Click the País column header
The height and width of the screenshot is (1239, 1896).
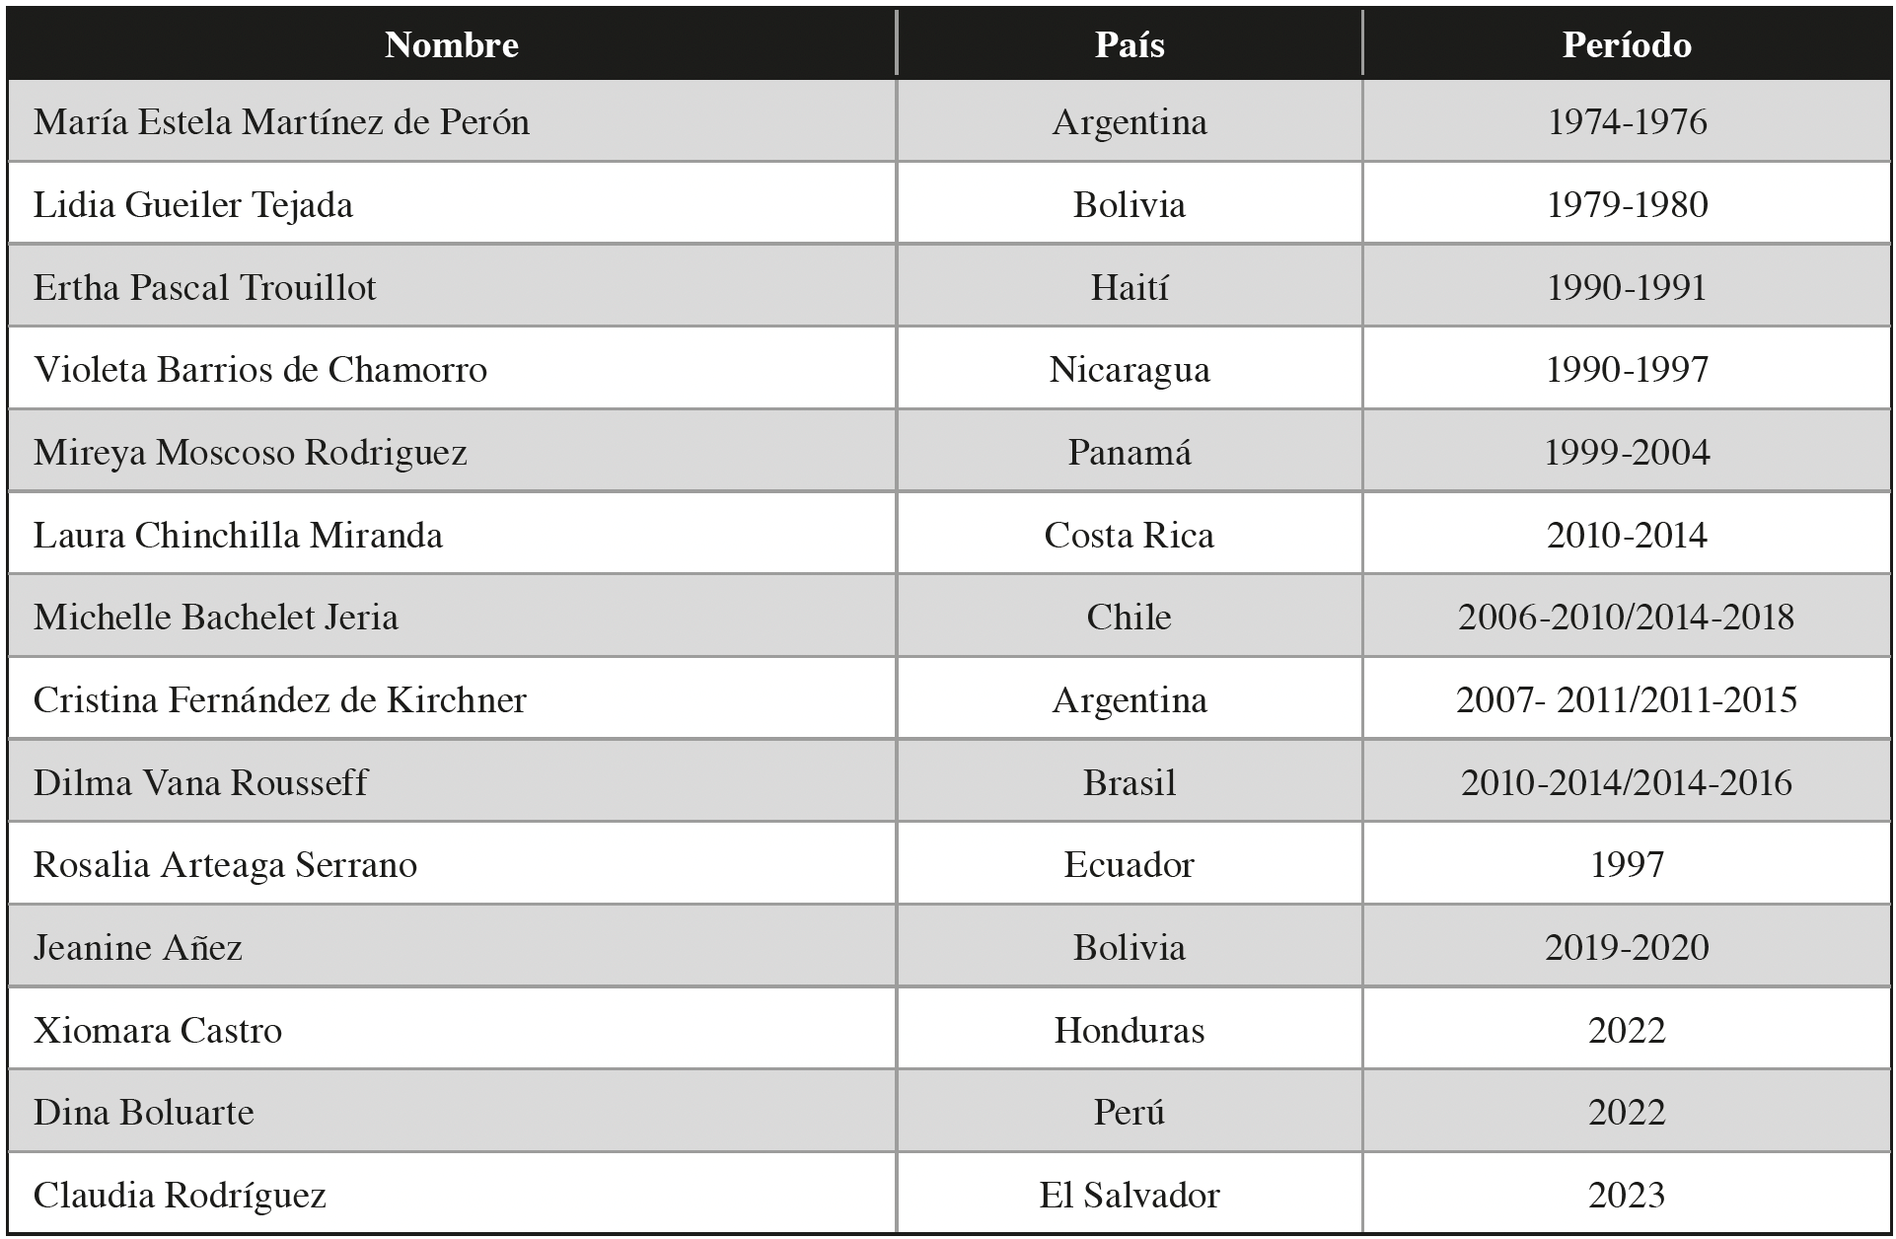pyautogui.click(x=1129, y=44)
